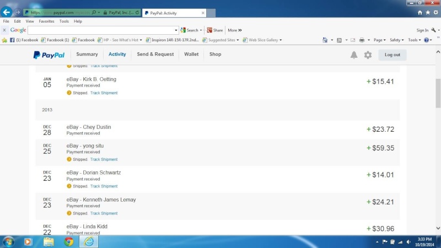Open command bar Tools dropdown
Screen dimensions: 441x248
click(x=415, y=40)
